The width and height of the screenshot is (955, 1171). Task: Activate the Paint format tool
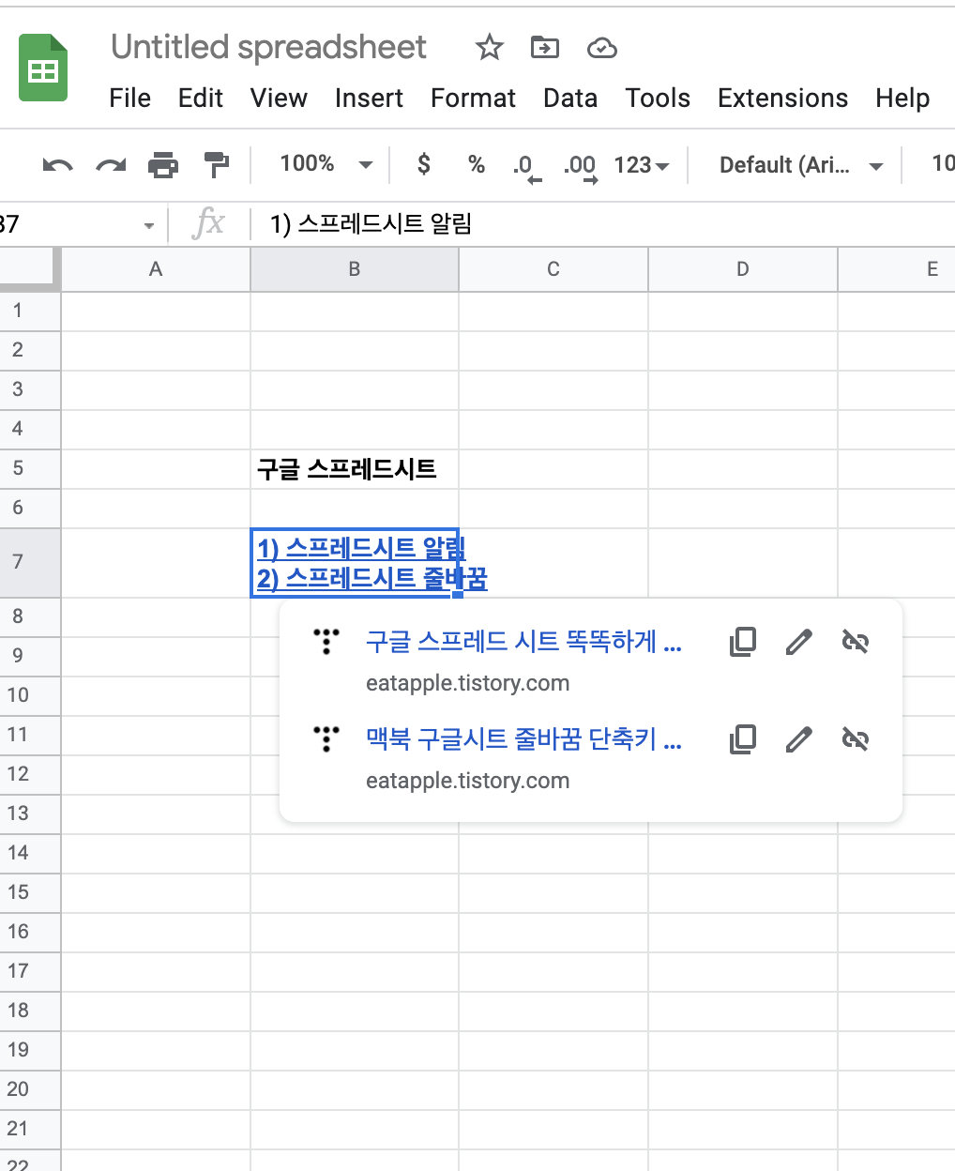217,165
